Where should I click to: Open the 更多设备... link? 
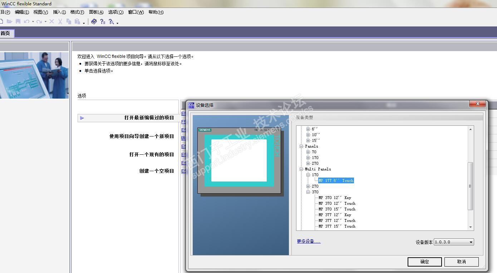(309, 241)
